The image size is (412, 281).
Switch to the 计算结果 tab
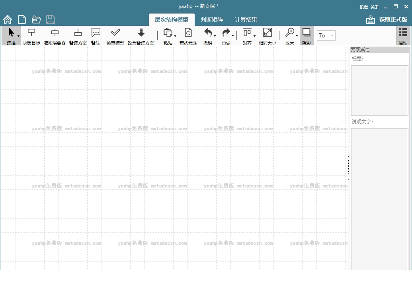[x=246, y=20]
